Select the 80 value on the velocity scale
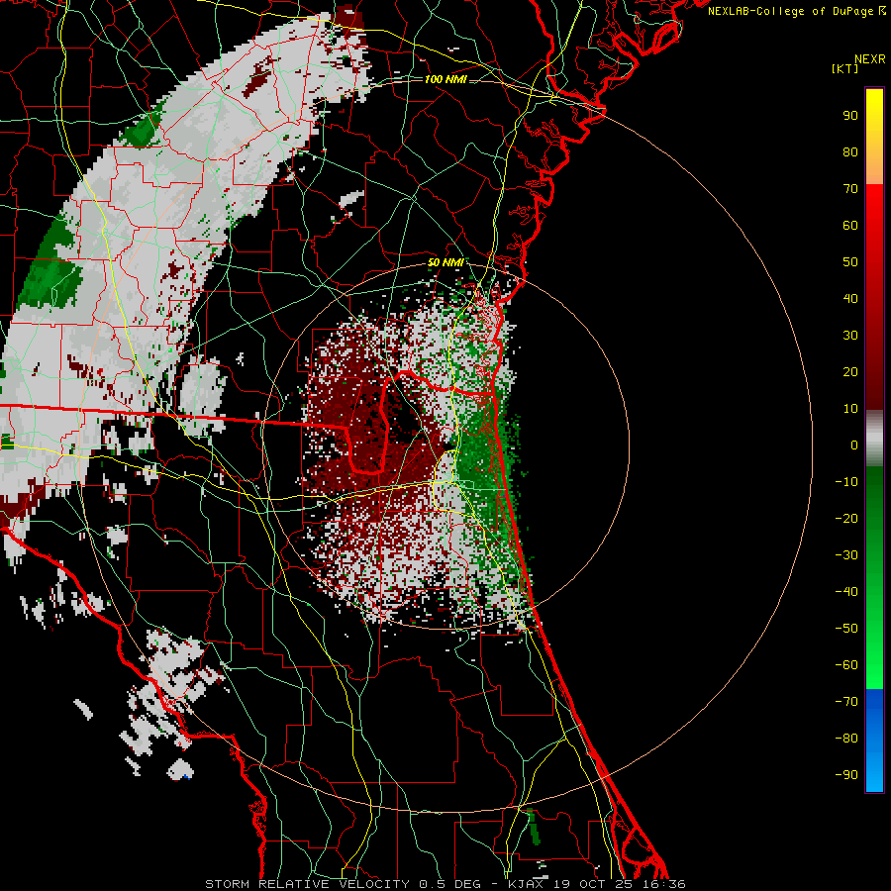The width and height of the screenshot is (891, 891). pyautogui.click(x=850, y=152)
